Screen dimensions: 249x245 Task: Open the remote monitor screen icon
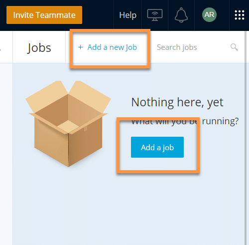point(155,15)
